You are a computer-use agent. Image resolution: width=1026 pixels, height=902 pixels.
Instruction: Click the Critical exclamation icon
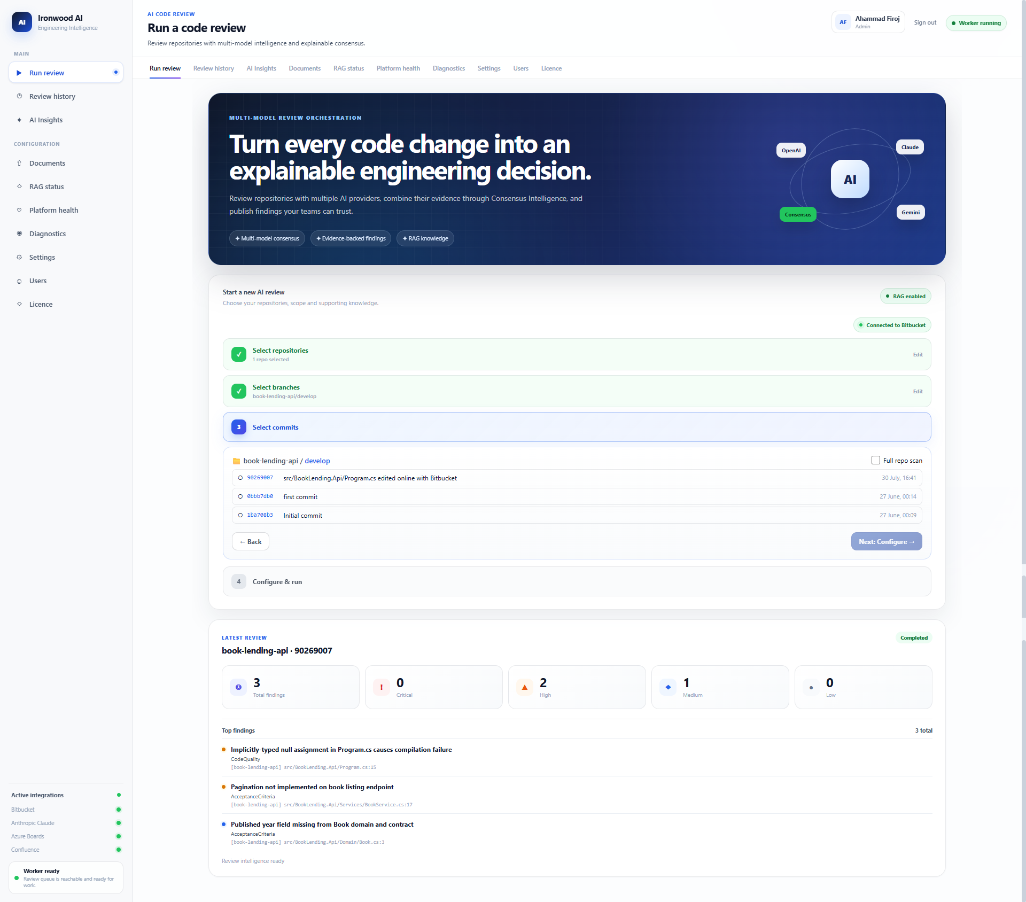coord(382,687)
